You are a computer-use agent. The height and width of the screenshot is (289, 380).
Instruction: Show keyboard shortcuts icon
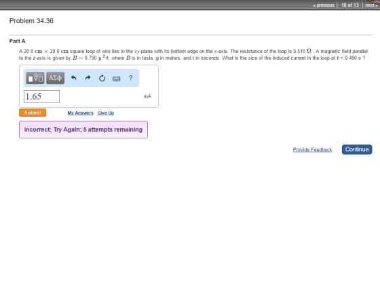[116, 79]
